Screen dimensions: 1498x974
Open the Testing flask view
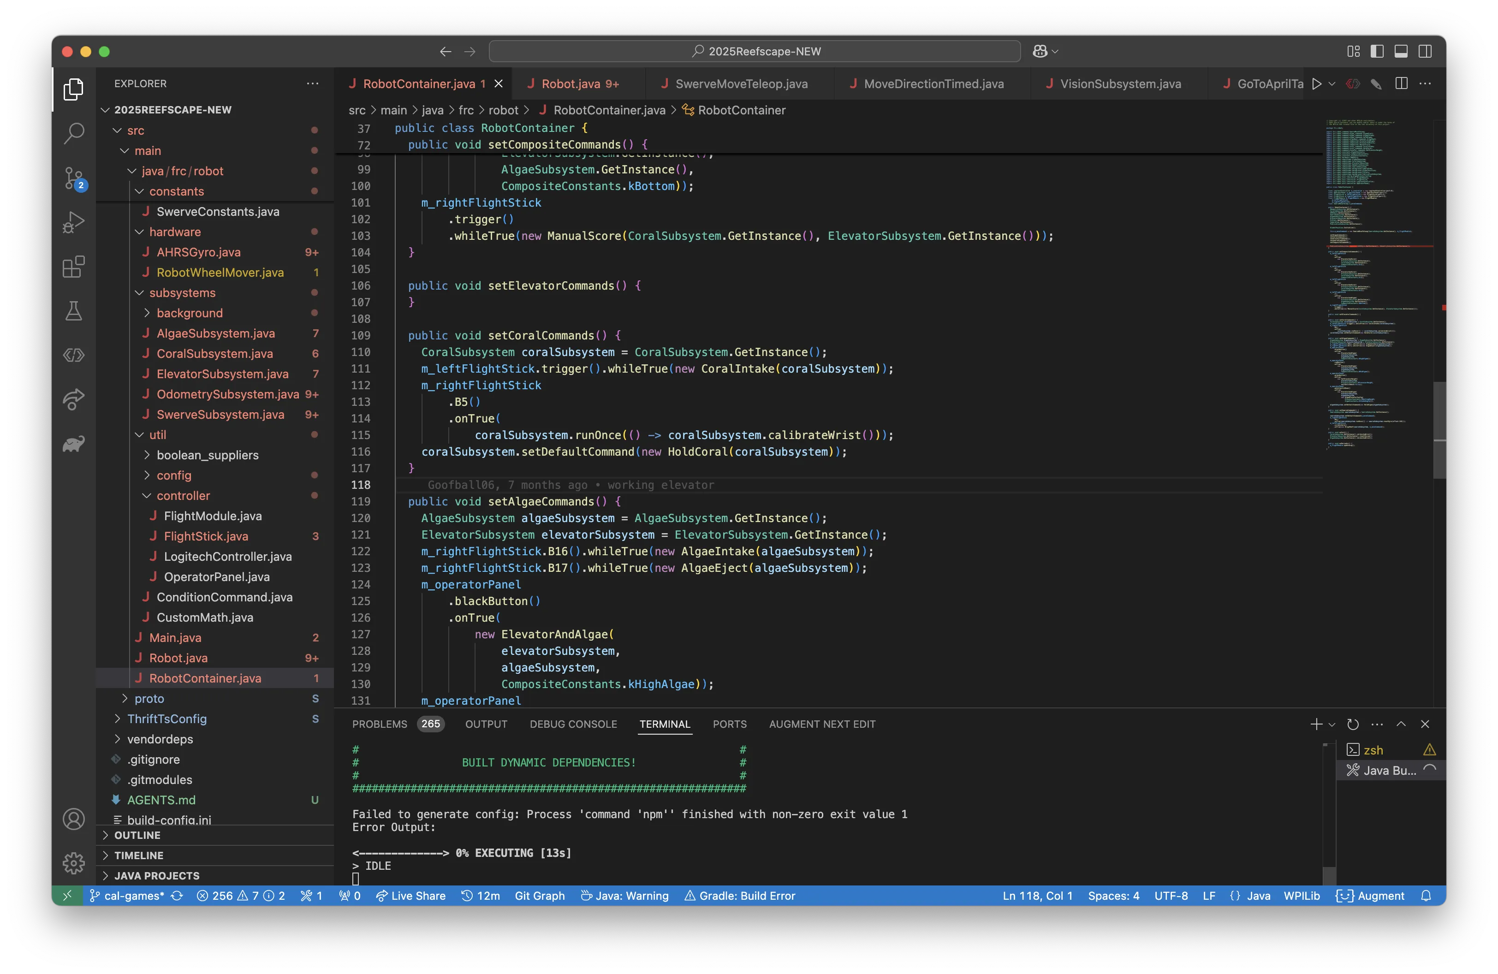74,311
